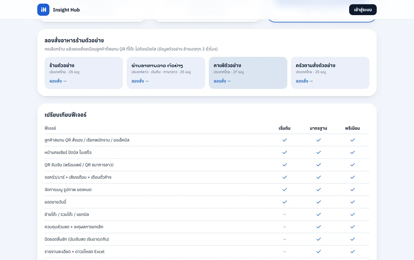Click มาตรฐาน checkmark for จัดการเมนู row
Viewport: 414px width, 260px height.
[319, 190]
